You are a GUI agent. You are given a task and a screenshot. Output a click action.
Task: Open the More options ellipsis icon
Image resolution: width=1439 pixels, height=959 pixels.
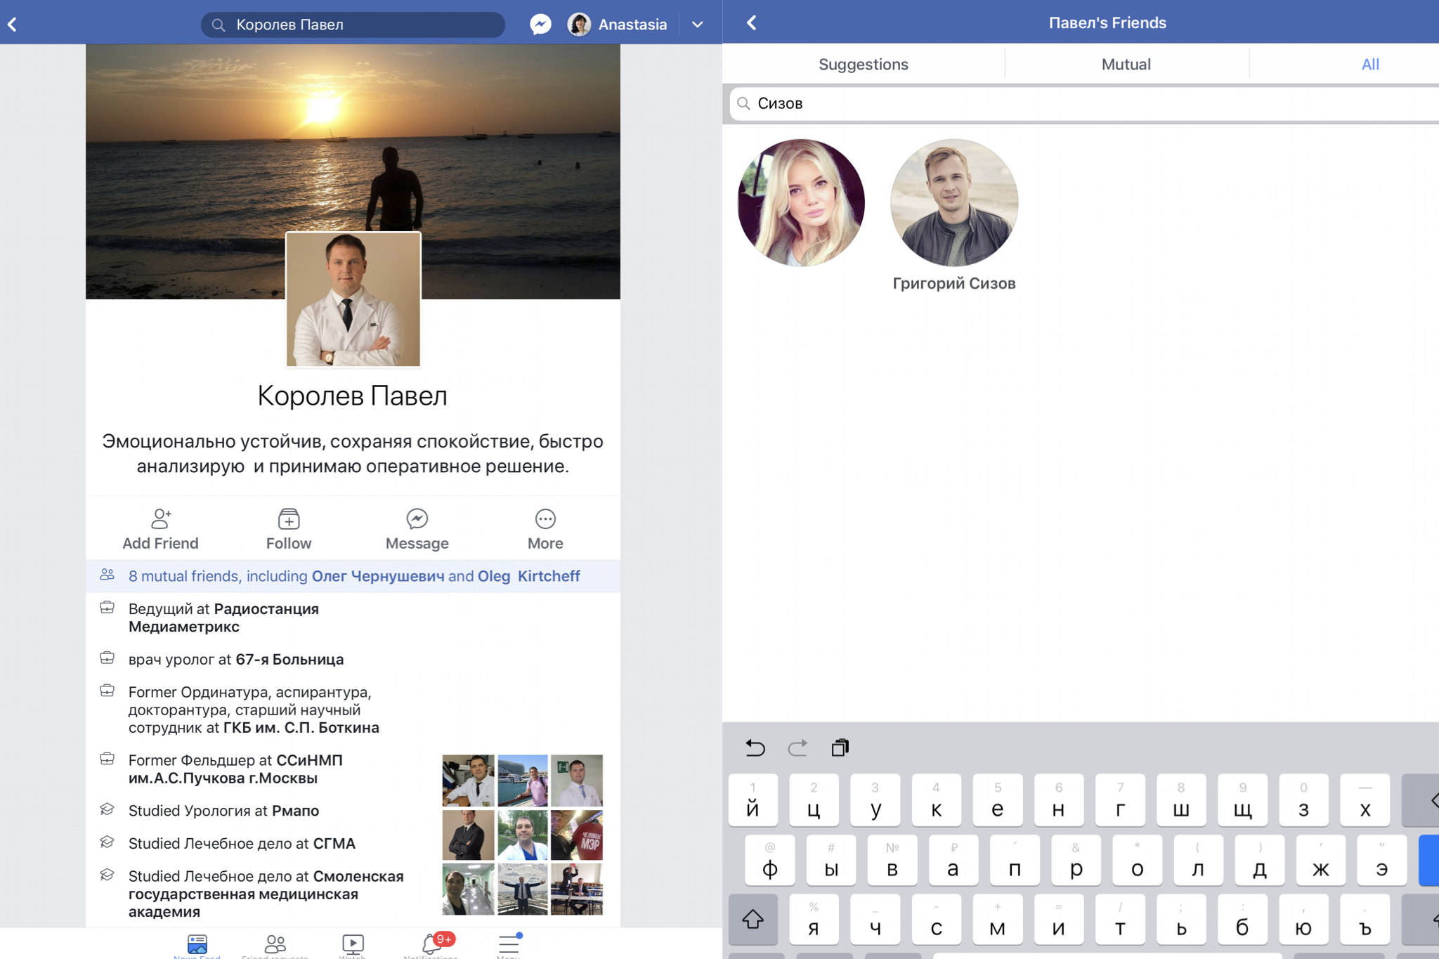click(545, 520)
